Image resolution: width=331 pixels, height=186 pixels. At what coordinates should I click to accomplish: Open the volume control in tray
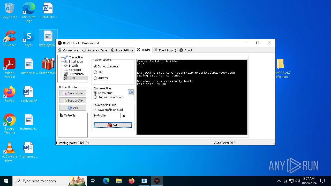298,181
